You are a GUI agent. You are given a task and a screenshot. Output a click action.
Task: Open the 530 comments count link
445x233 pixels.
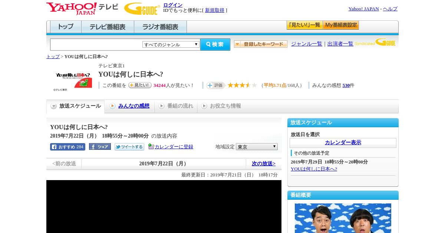[x=346, y=85]
